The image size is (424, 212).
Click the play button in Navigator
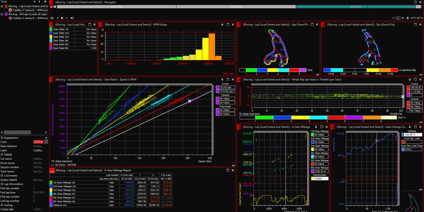point(62,18)
